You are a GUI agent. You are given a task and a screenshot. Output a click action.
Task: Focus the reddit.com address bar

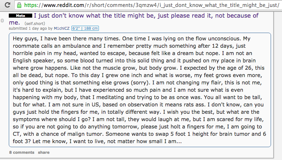(148, 5)
